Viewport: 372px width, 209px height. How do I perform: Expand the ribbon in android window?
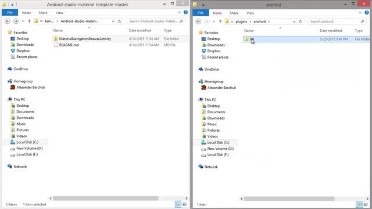coord(360,13)
